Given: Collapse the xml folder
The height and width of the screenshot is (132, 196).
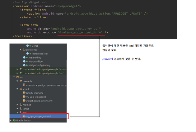Looking at the screenshot, I should pos(17,112).
